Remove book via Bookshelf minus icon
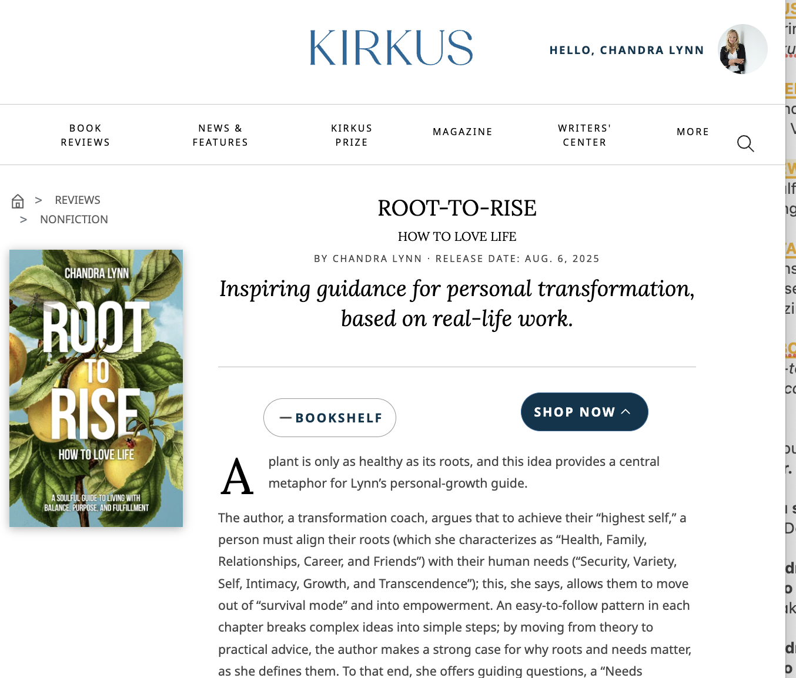The height and width of the screenshot is (678, 796). tap(286, 418)
